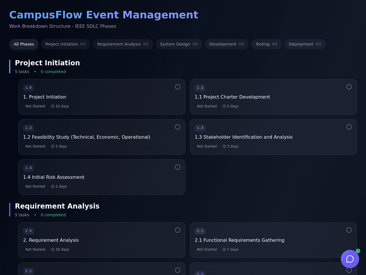Complete the 2. Requirement Analysis task
The image size is (366, 275).
point(178,230)
